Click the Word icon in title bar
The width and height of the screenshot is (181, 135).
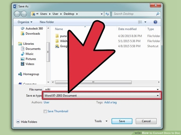(x=15, y=6)
